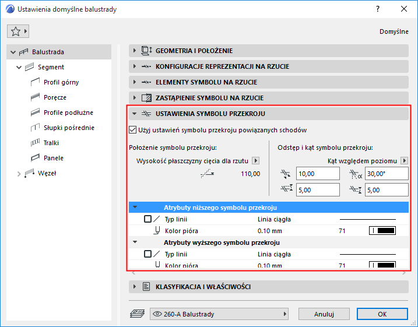This screenshot has height=327, width=418.
Task: Click the cut plane height value 110,00
Action: pos(250,174)
